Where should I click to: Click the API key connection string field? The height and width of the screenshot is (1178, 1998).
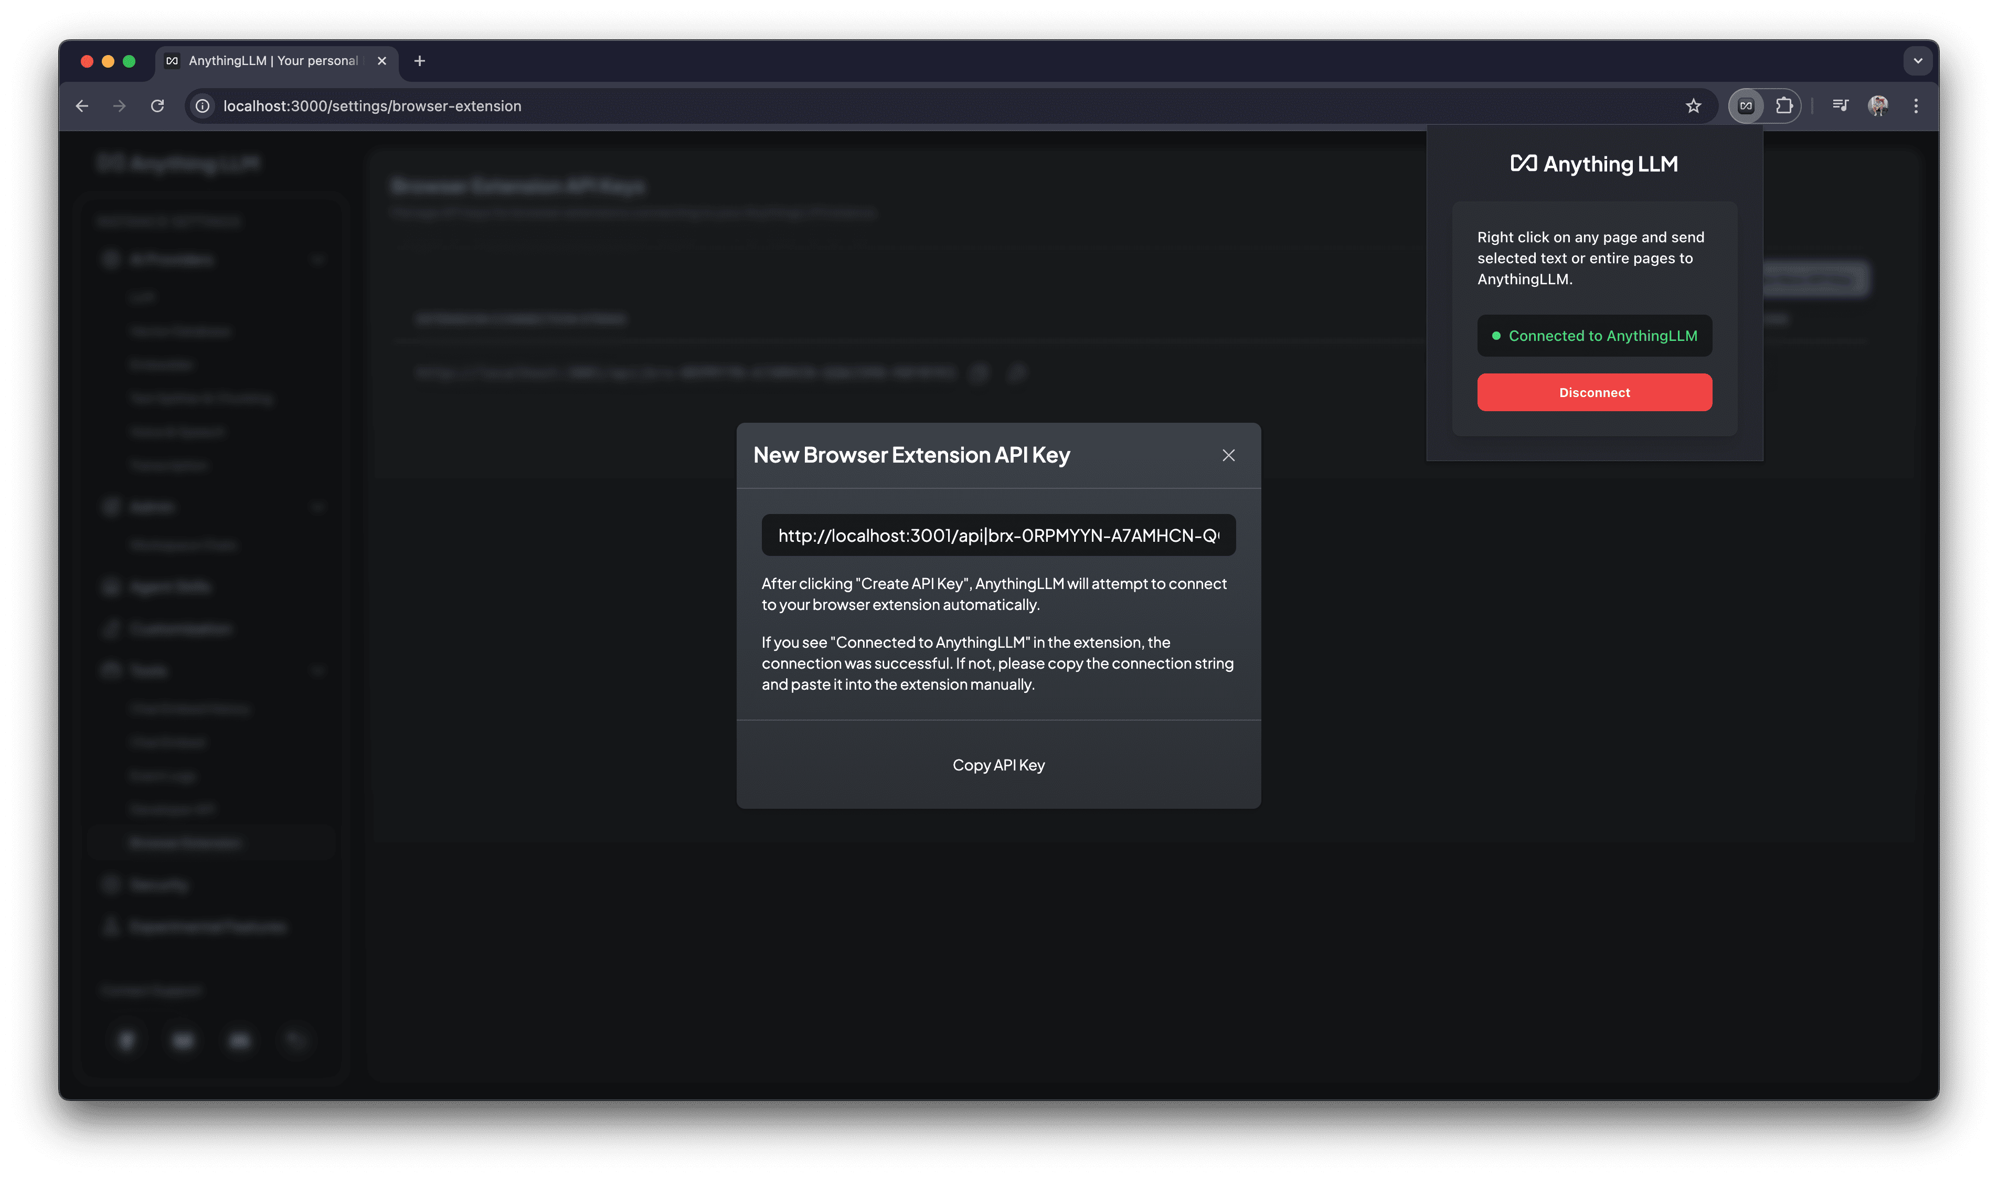(998, 536)
